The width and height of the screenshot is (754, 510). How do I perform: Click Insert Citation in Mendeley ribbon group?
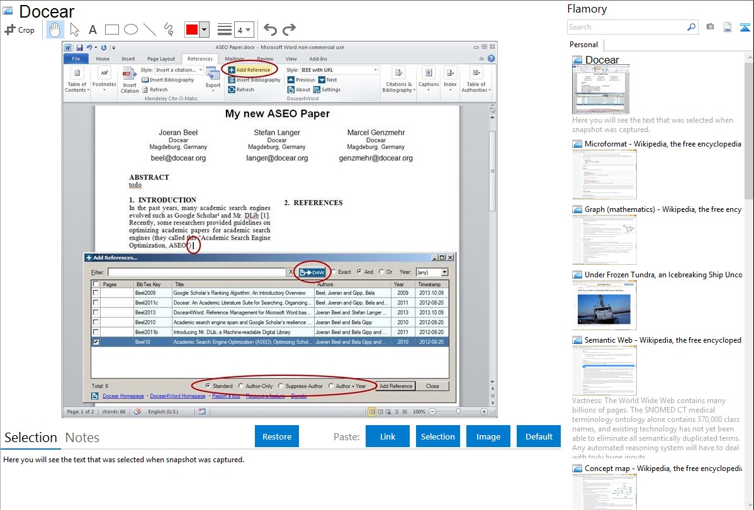(x=130, y=80)
